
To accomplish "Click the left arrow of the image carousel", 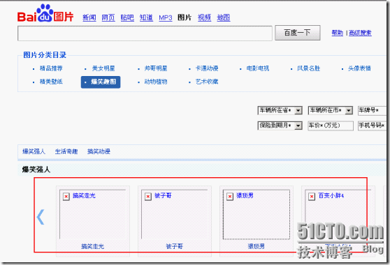I will [41, 217].
